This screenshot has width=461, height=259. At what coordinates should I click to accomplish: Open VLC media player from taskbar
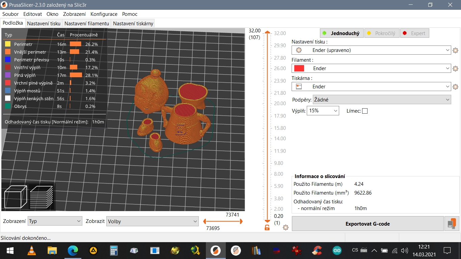click(x=31, y=251)
